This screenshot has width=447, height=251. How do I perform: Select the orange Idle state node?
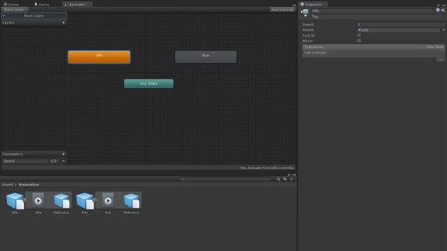click(x=99, y=57)
